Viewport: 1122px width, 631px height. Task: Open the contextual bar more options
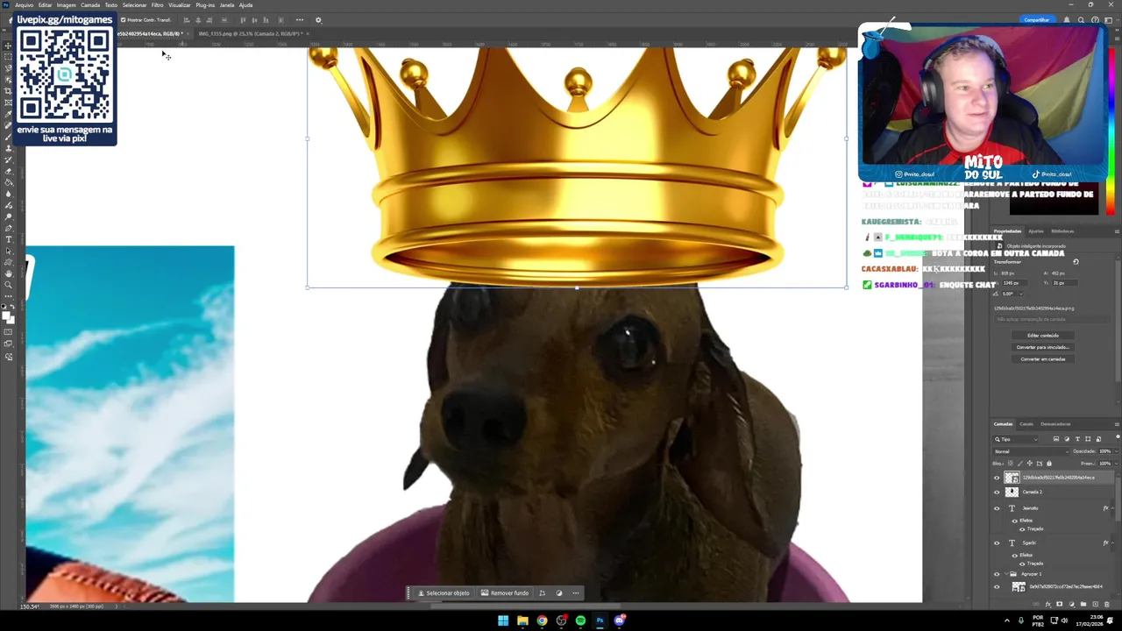(576, 593)
